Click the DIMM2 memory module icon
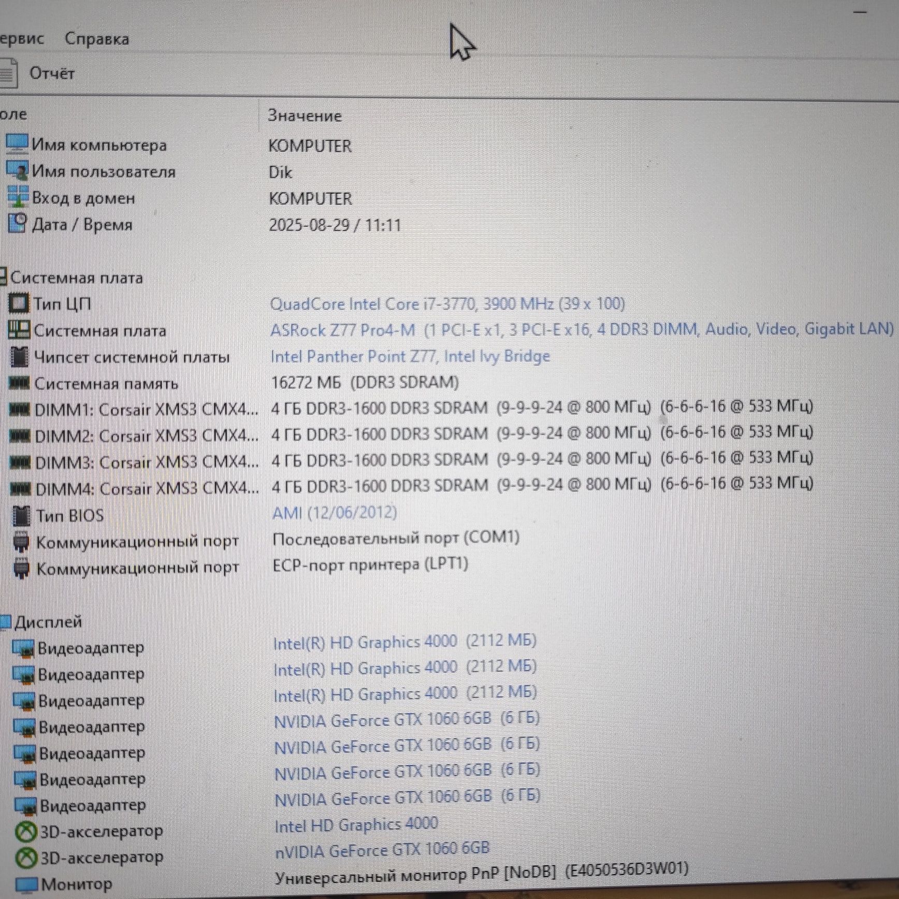 click(x=20, y=436)
